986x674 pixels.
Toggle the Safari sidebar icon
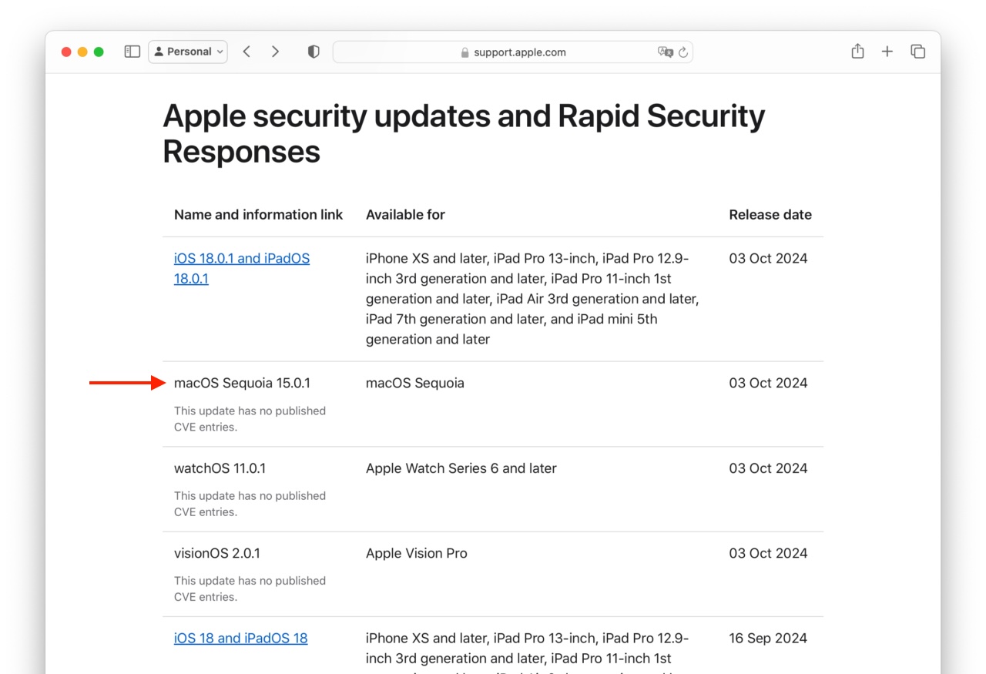point(132,52)
